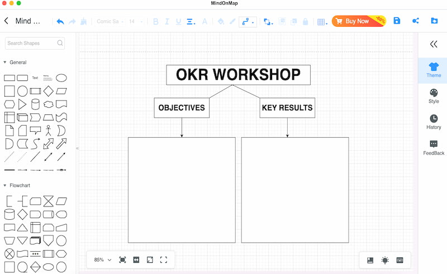Click the Undo arrow in the toolbar
447x274 pixels.
[x=60, y=21]
